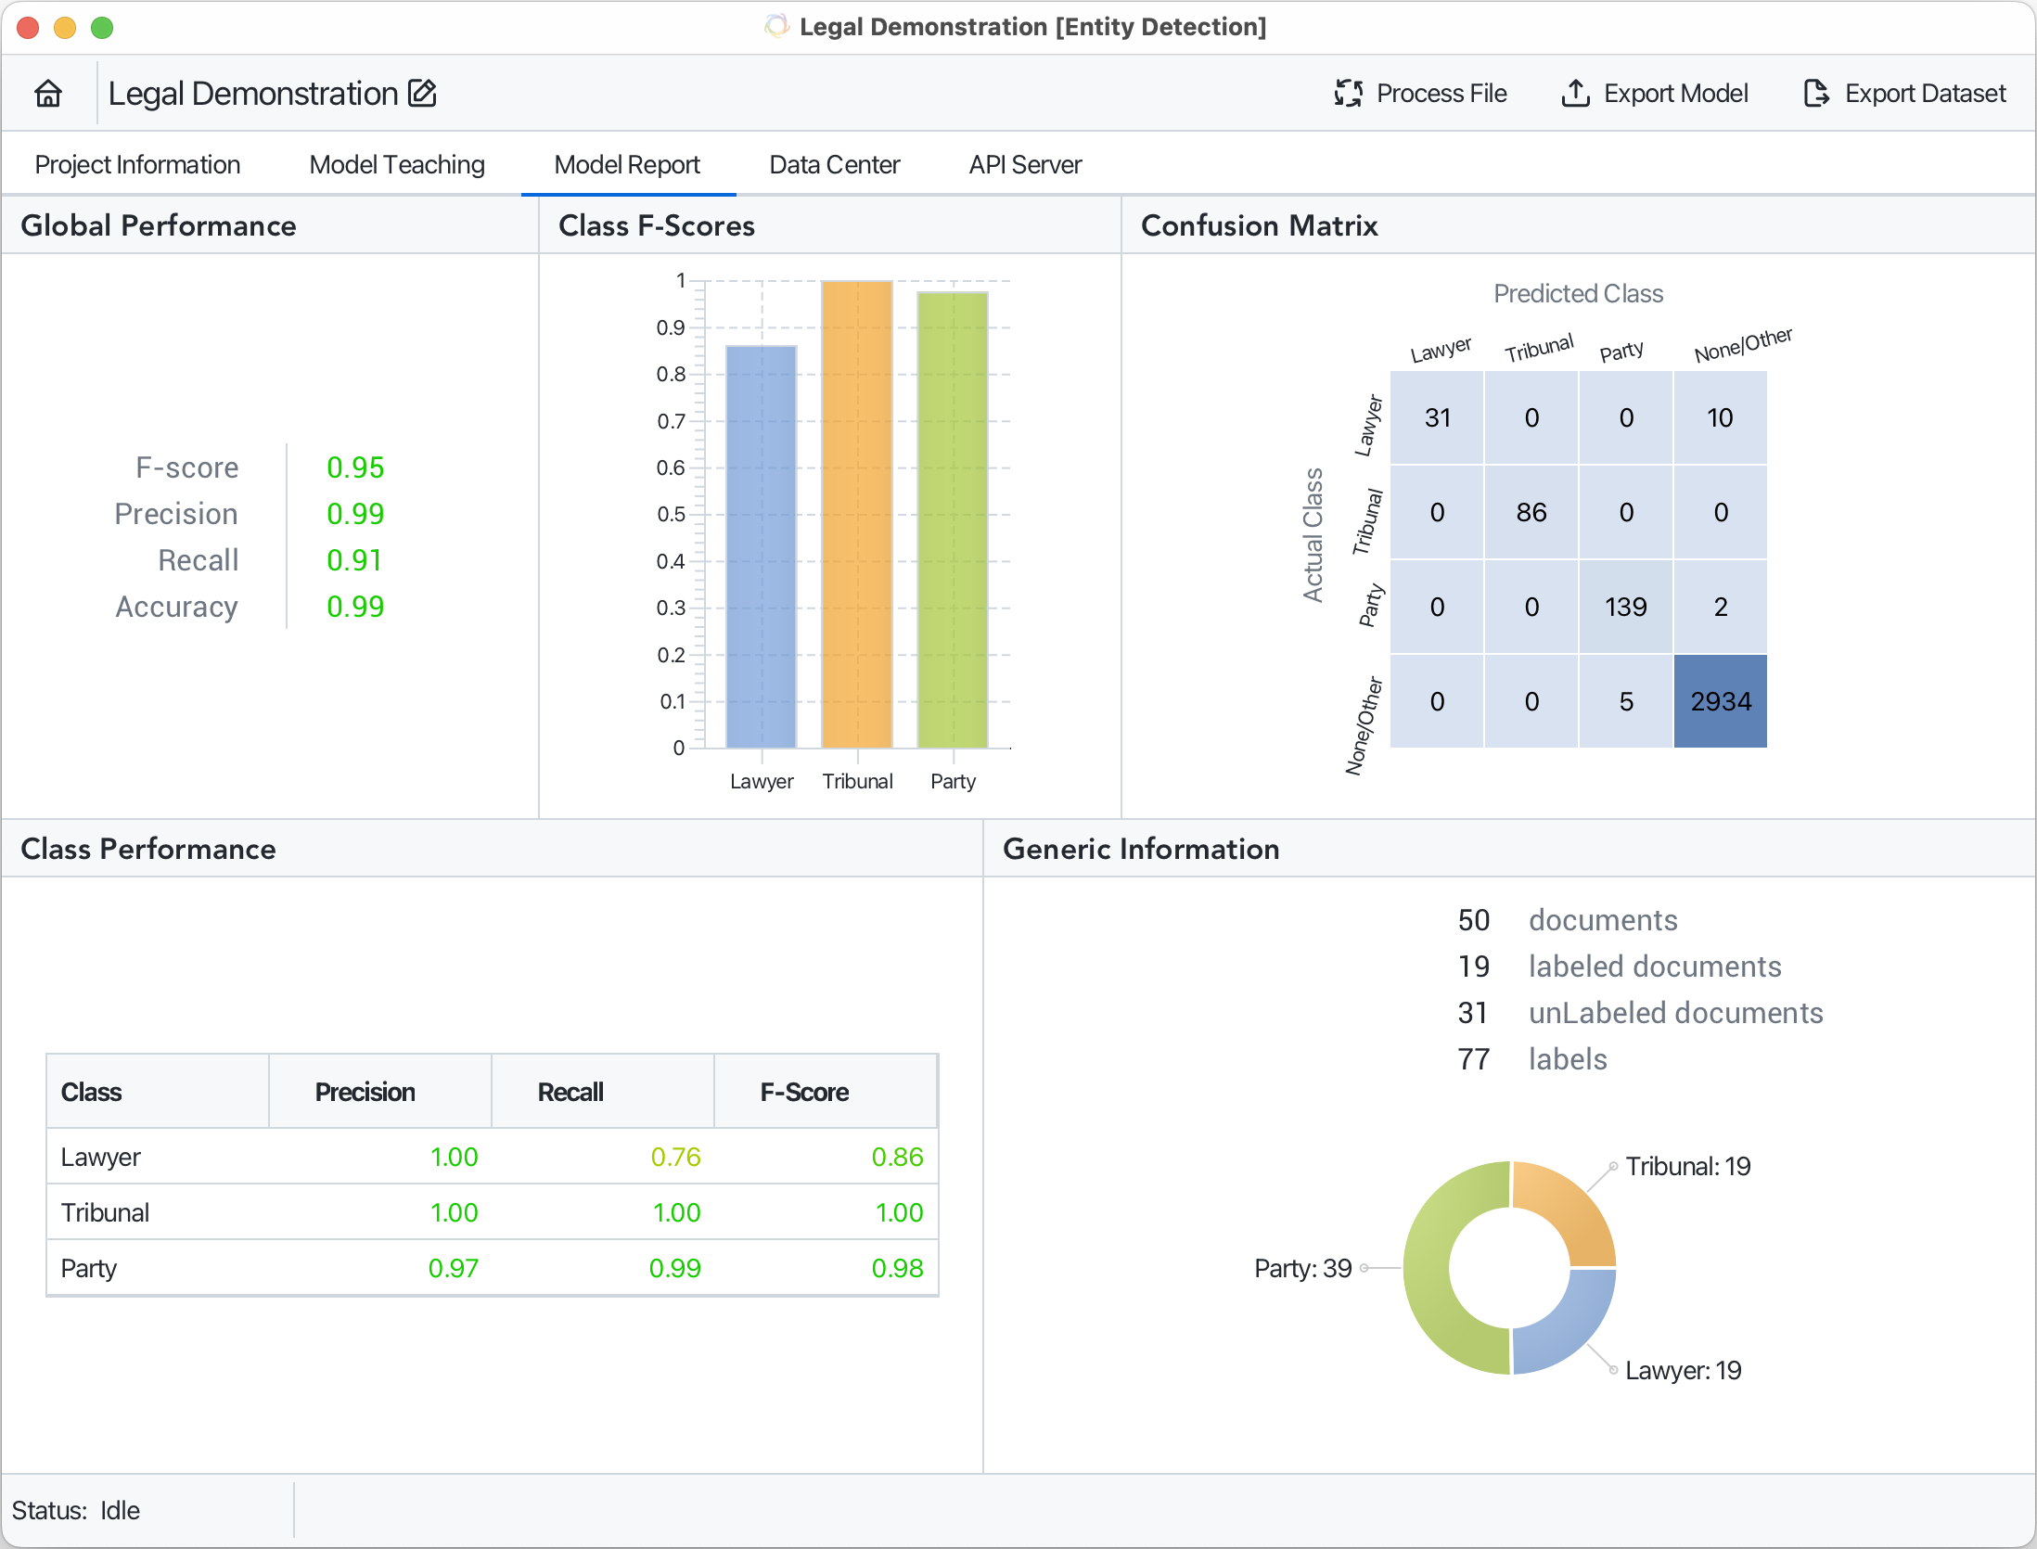Click the Process File icon
2037x1549 pixels.
1348,94
